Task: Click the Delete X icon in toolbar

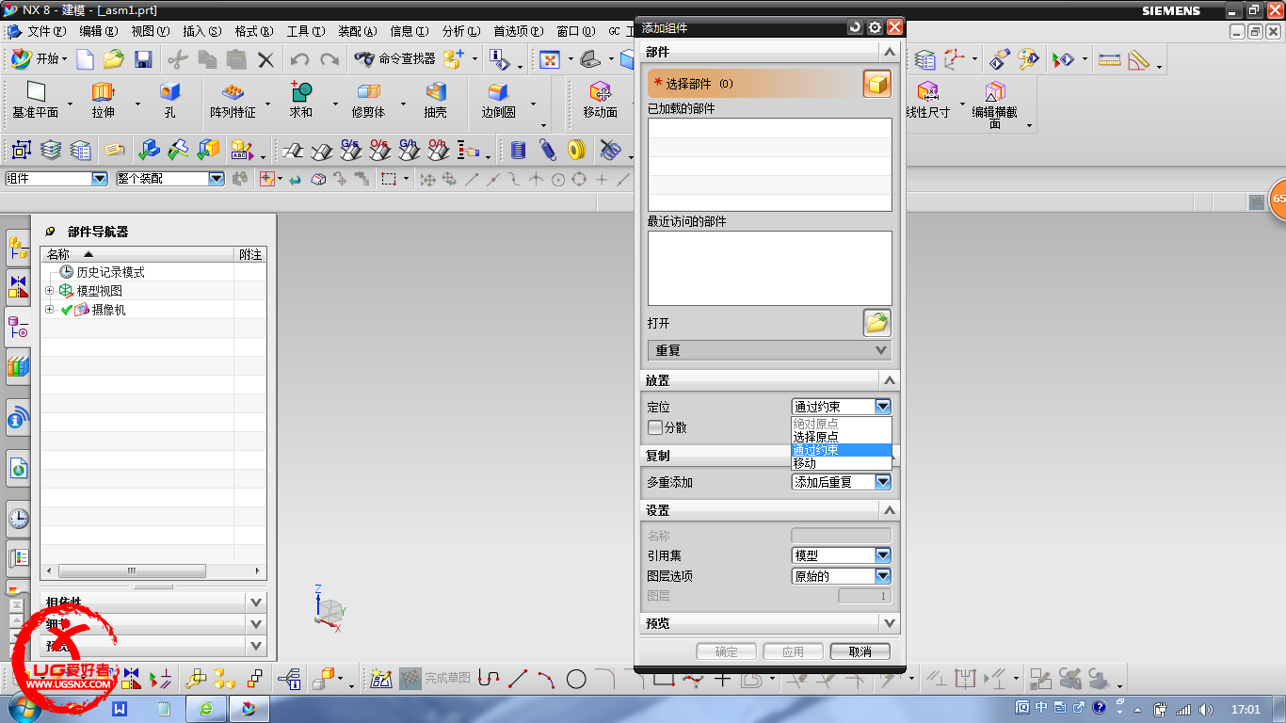Action: point(266,59)
